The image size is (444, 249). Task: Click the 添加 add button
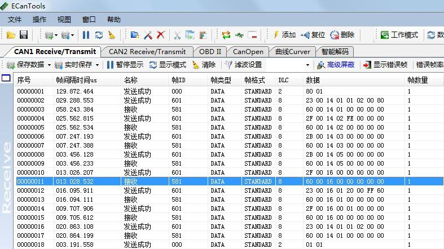(284, 35)
